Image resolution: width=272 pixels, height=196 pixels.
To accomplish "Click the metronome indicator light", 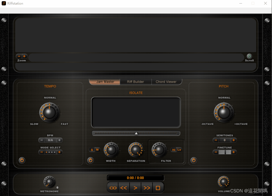I will [57, 188].
